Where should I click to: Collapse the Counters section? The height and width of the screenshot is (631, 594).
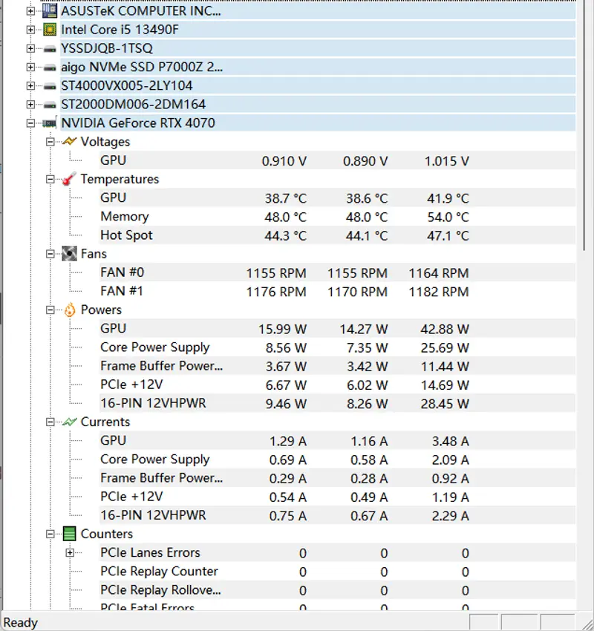pos(50,534)
